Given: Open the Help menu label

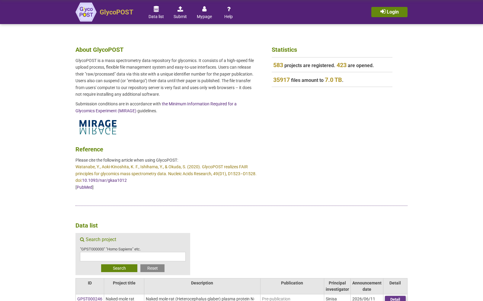Looking at the screenshot, I should tap(229, 17).
